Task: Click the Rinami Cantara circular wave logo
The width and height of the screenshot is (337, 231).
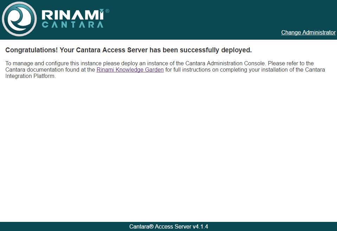Action: click(x=19, y=19)
